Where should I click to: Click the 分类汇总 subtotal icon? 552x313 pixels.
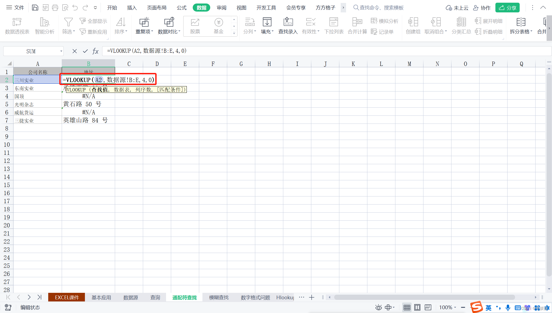click(461, 26)
